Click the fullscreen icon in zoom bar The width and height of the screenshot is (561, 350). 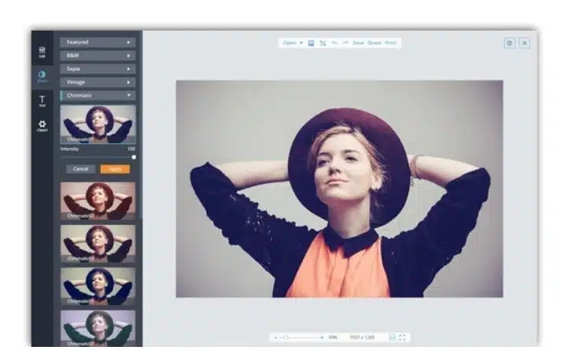pyautogui.click(x=403, y=337)
